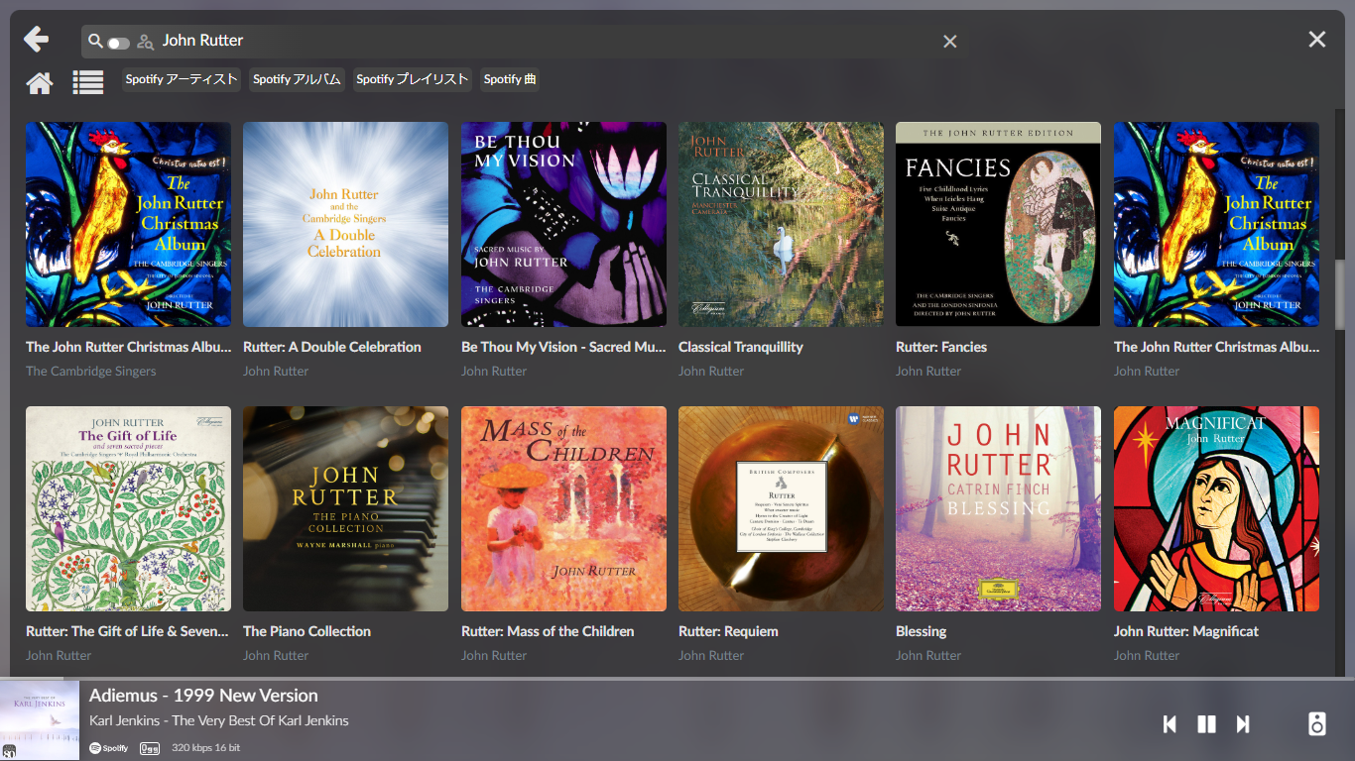1355x761 pixels.
Task: Click the magnifier search icon
Action: (95, 41)
